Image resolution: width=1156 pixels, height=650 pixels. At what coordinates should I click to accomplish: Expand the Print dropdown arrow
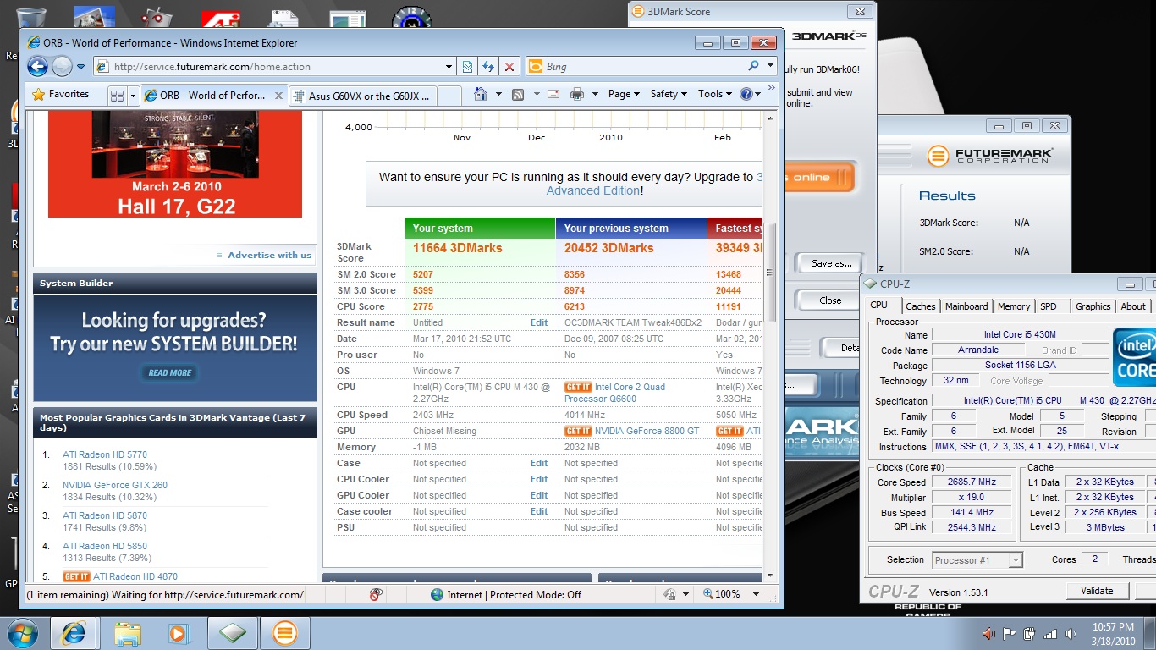[595, 94]
